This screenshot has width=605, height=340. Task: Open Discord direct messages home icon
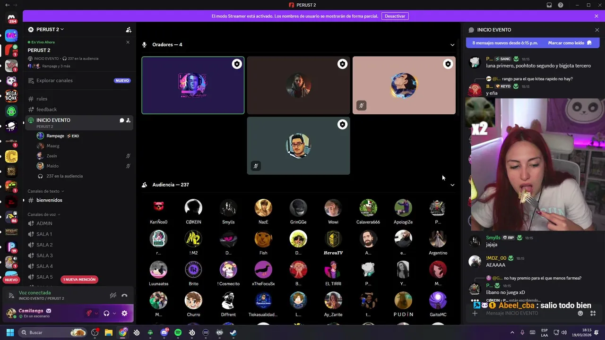point(11,18)
